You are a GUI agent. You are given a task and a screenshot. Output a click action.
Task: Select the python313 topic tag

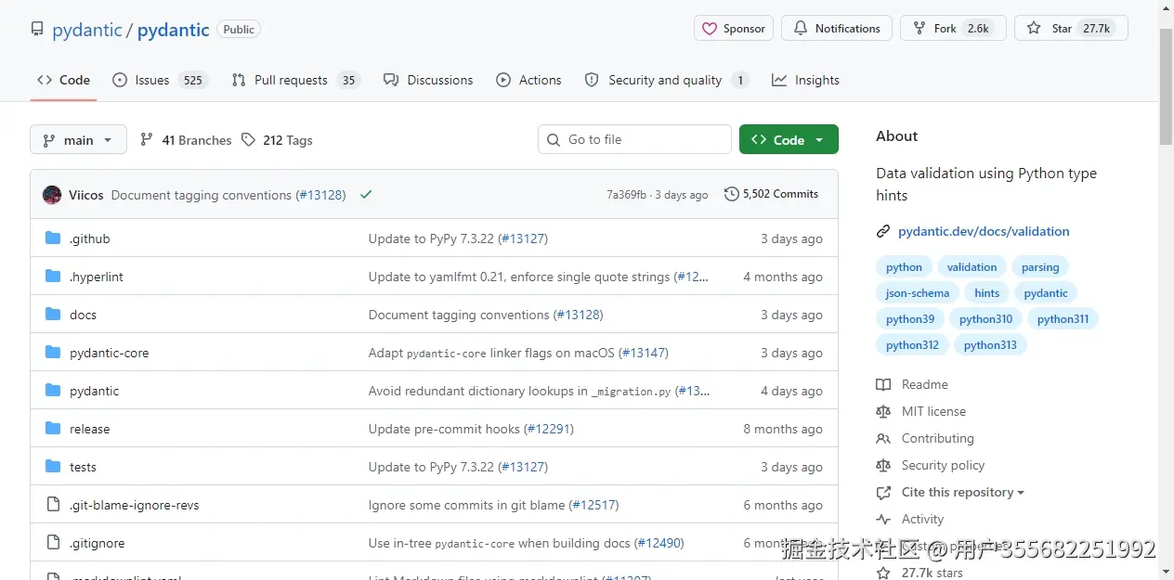coord(990,345)
